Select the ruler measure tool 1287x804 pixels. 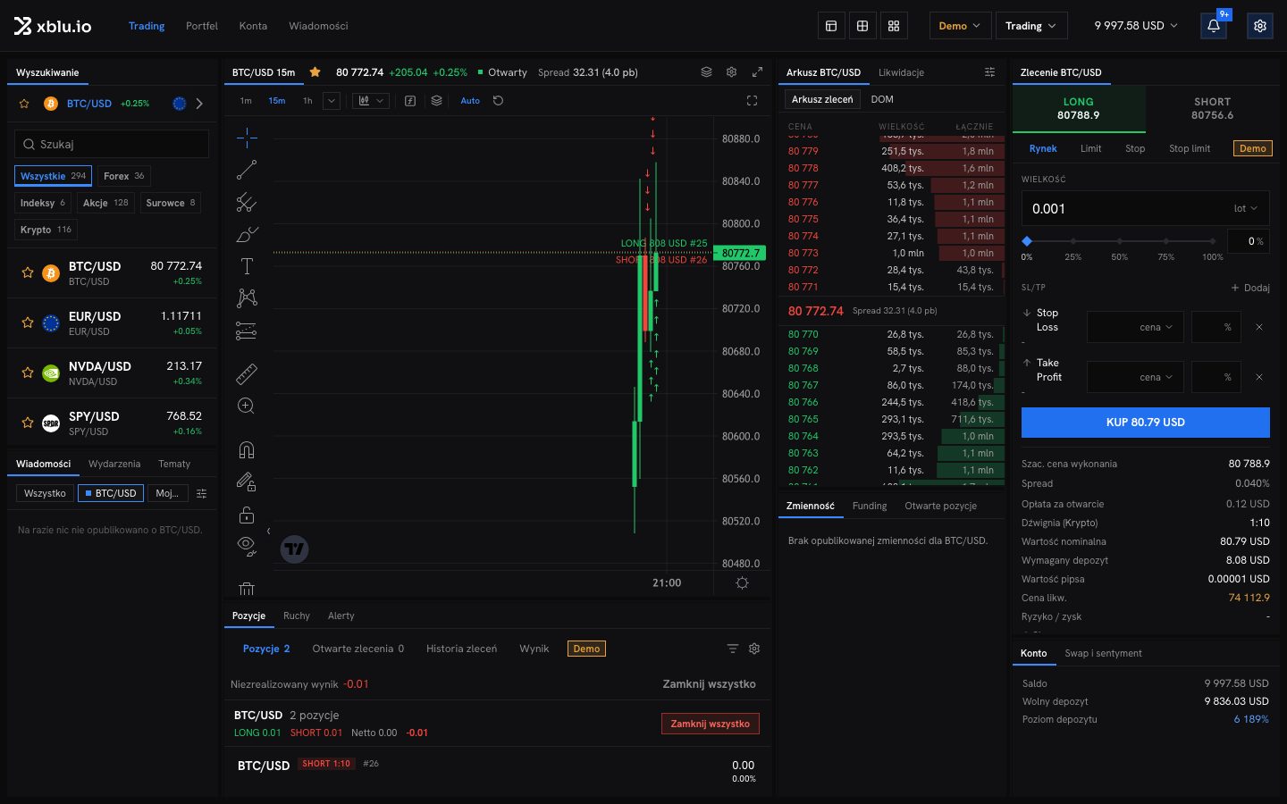pyautogui.click(x=247, y=373)
